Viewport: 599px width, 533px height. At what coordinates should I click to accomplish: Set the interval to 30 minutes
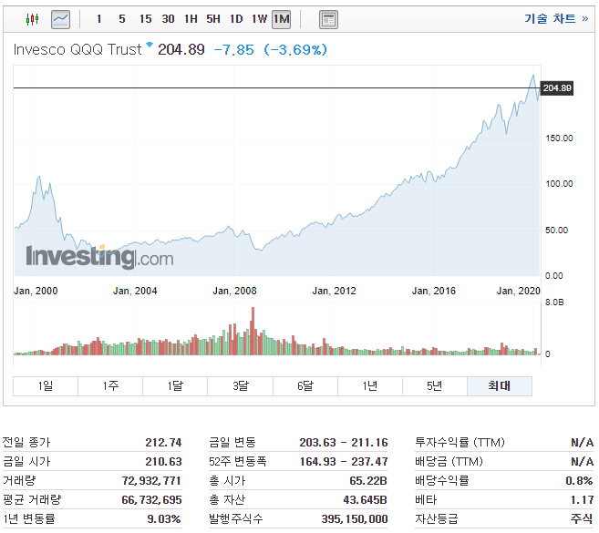[168, 19]
